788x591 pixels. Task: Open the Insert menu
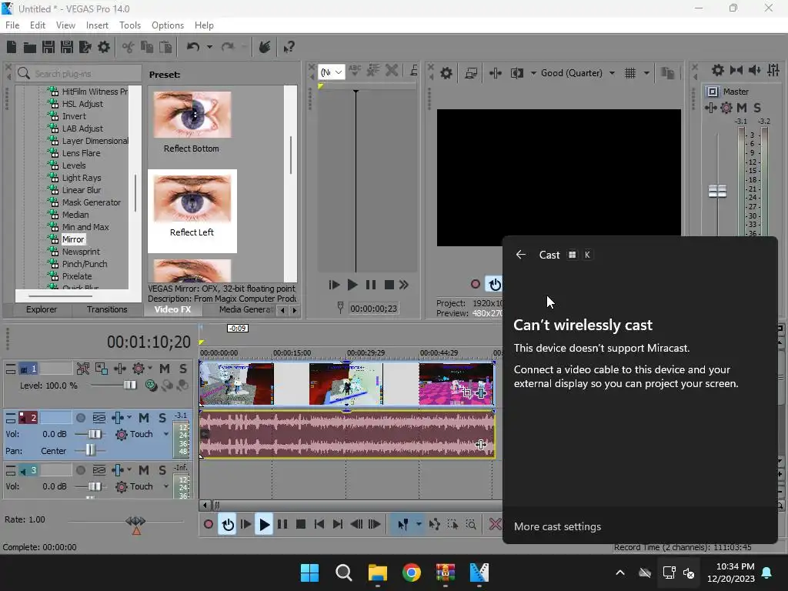coord(97,25)
